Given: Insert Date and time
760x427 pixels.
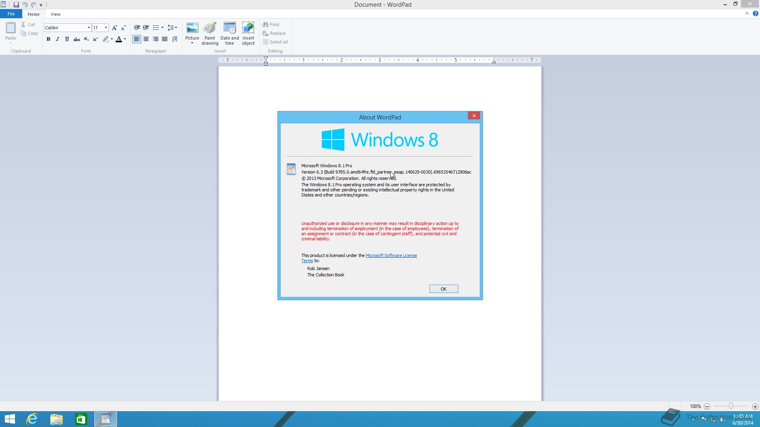Looking at the screenshot, I should tap(230, 34).
